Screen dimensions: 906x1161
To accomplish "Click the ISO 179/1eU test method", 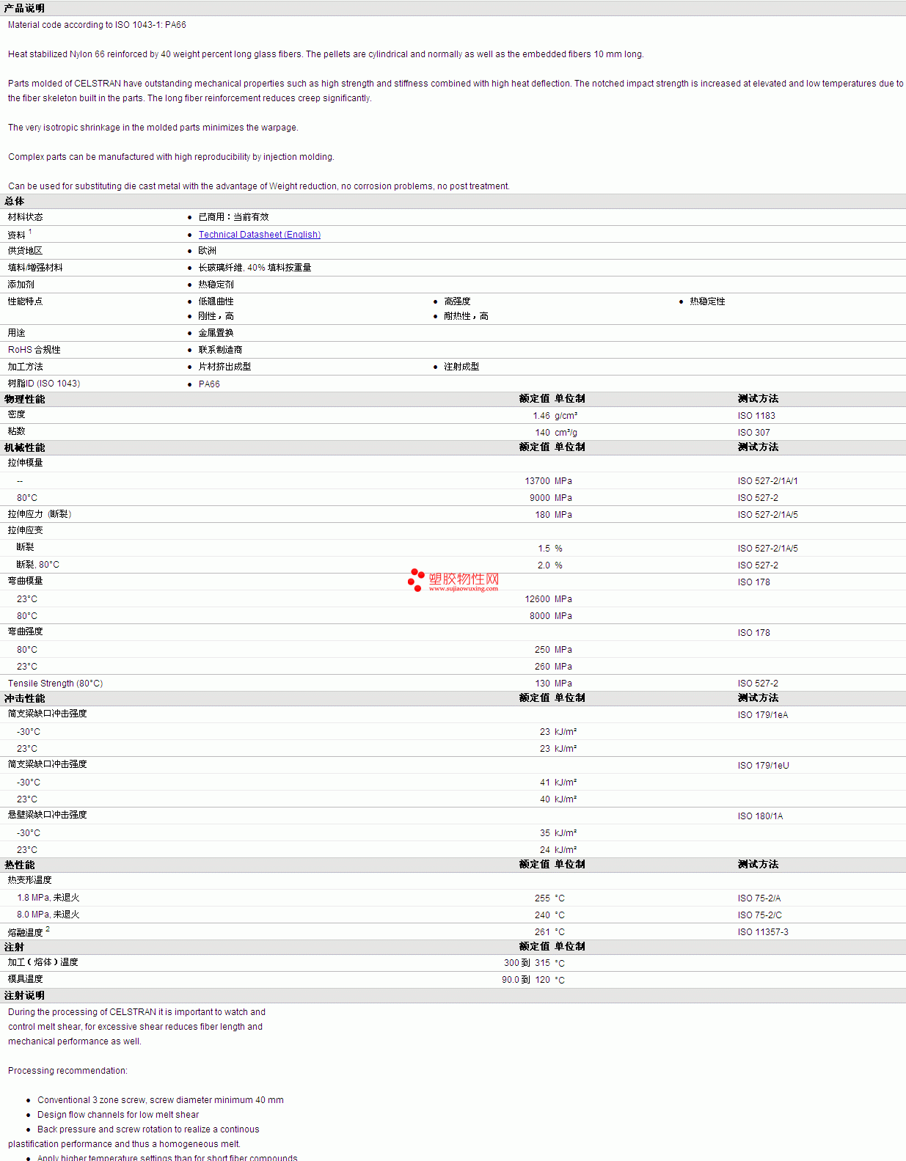I will point(764,766).
